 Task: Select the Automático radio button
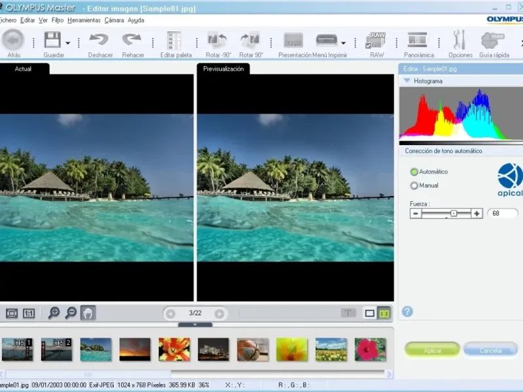(414, 172)
